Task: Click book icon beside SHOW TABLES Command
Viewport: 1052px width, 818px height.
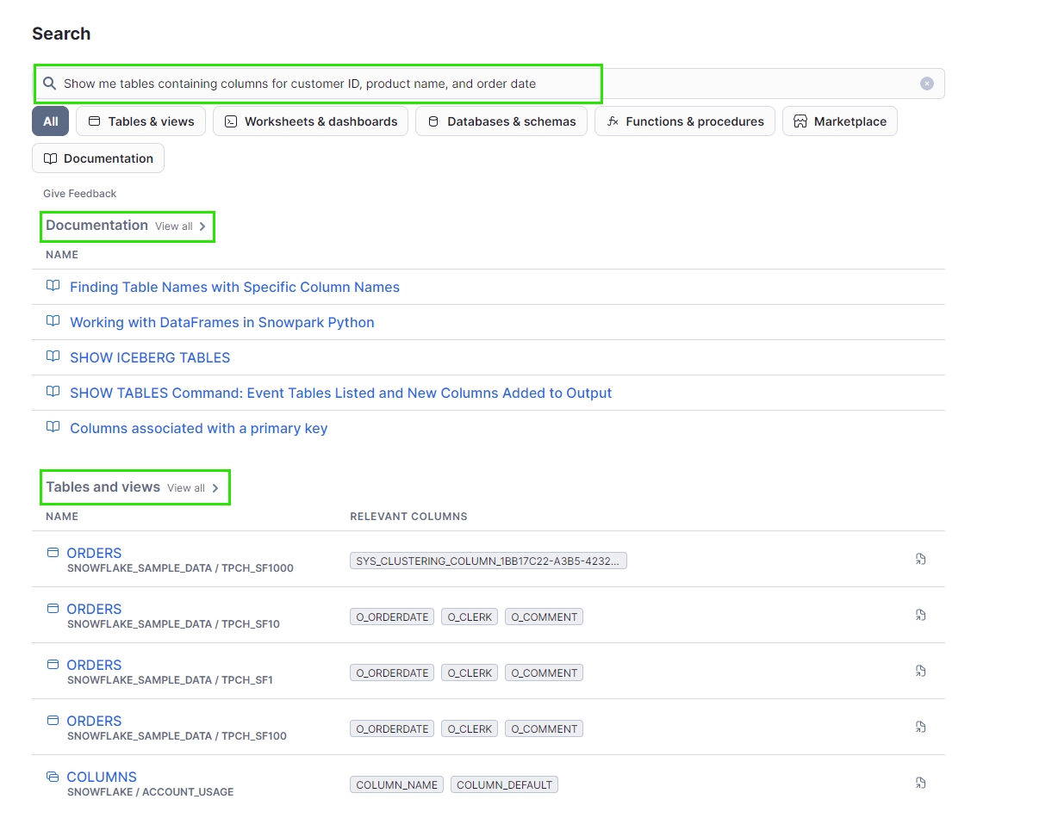Action: click(53, 392)
